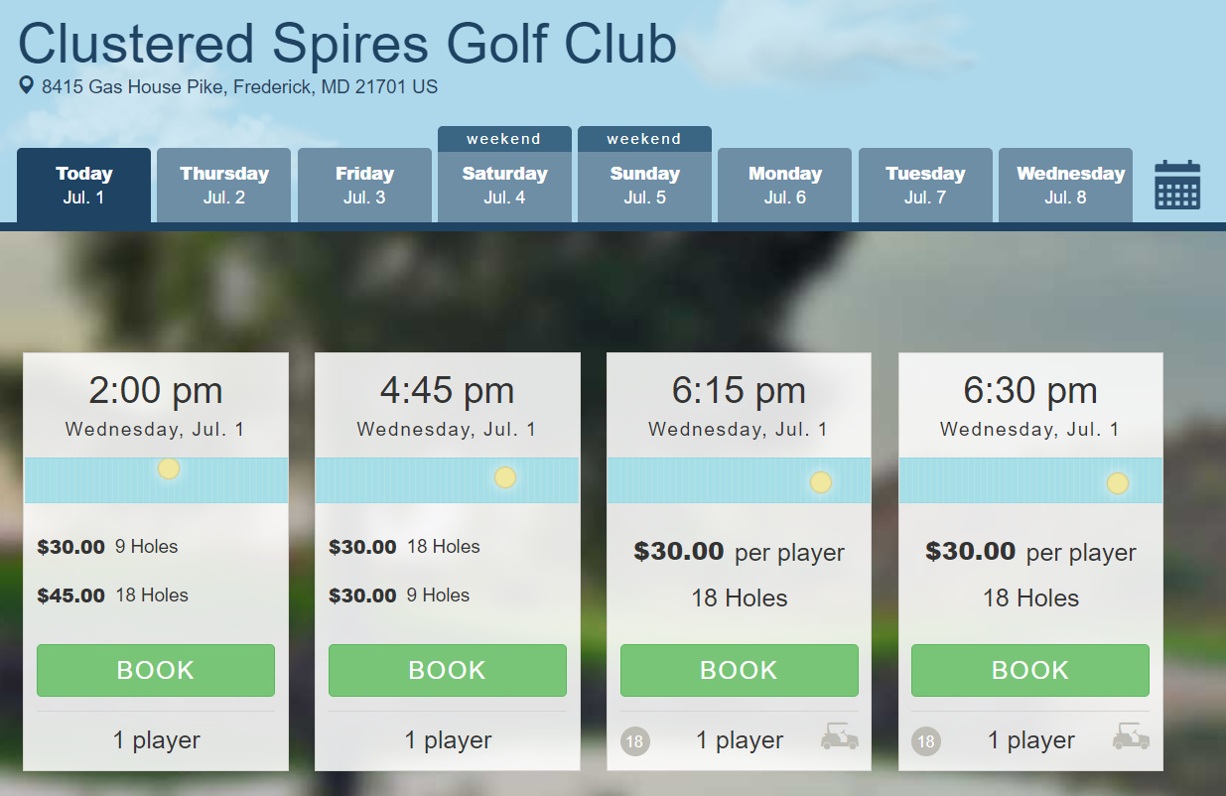Image resolution: width=1226 pixels, height=796 pixels.
Task: Switch to the Thursday Jul. 2 tab
Action: [224, 186]
